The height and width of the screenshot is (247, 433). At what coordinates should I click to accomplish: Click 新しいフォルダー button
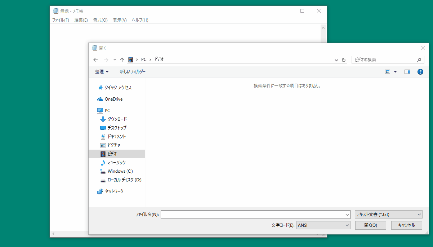(x=133, y=72)
